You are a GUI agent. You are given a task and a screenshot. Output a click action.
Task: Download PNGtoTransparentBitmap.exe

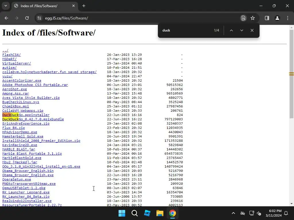[29, 184]
